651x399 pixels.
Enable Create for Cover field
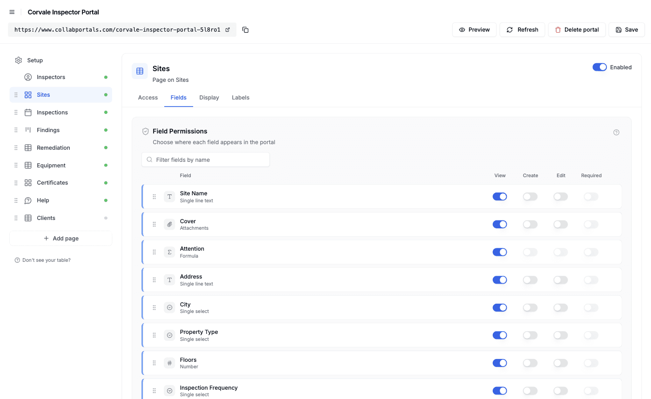click(530, 225)
